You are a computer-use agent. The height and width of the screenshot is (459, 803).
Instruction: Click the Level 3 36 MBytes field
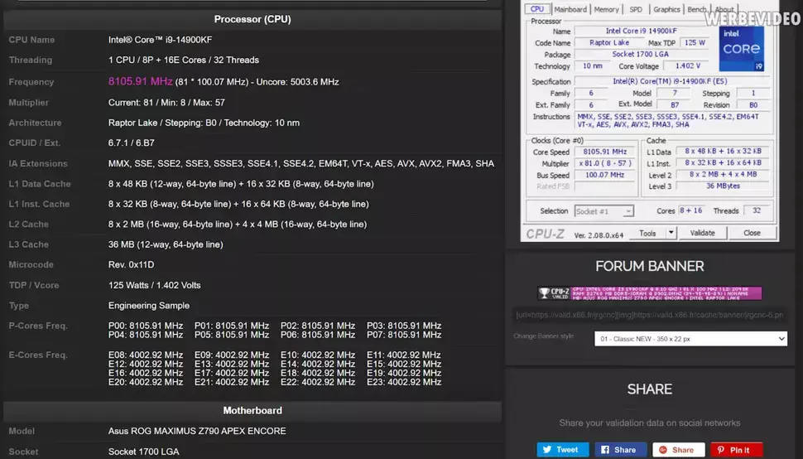(723, 186)
